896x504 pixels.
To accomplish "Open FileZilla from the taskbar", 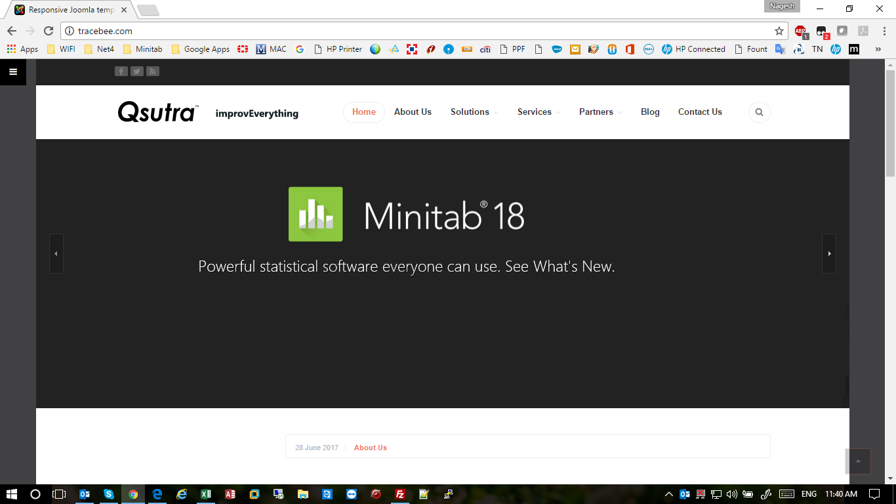I will 400,494.
